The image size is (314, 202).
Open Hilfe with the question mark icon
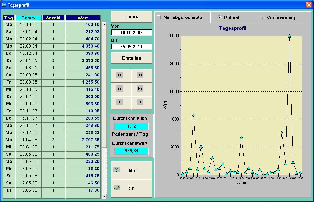click(131, 170)
